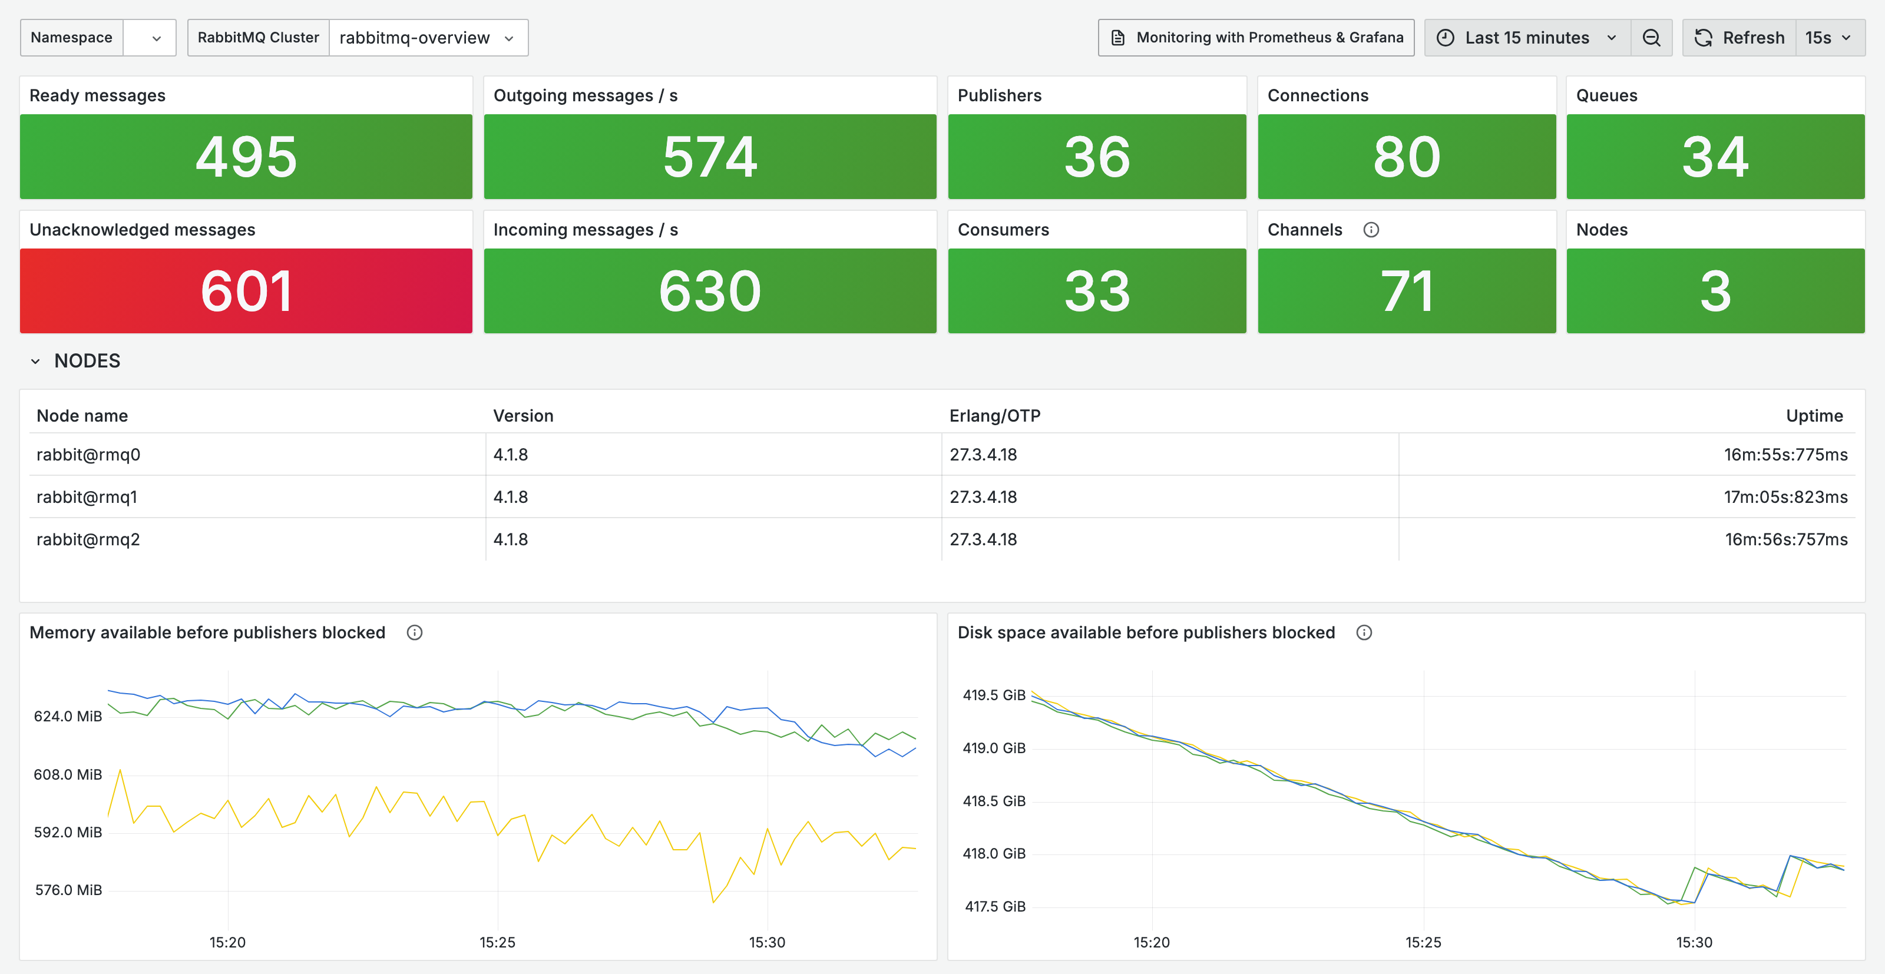The height and width of the screenshot is (974, 1885).
Task: Click the Refresh button
Action: [1740, 37]
